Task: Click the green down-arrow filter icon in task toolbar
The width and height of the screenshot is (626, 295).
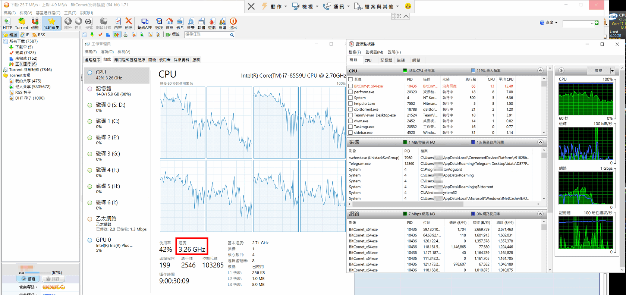Action: (92, 35)
